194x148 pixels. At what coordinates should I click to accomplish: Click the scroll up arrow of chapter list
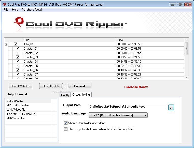pyautogui.click(x=187, y=40)
